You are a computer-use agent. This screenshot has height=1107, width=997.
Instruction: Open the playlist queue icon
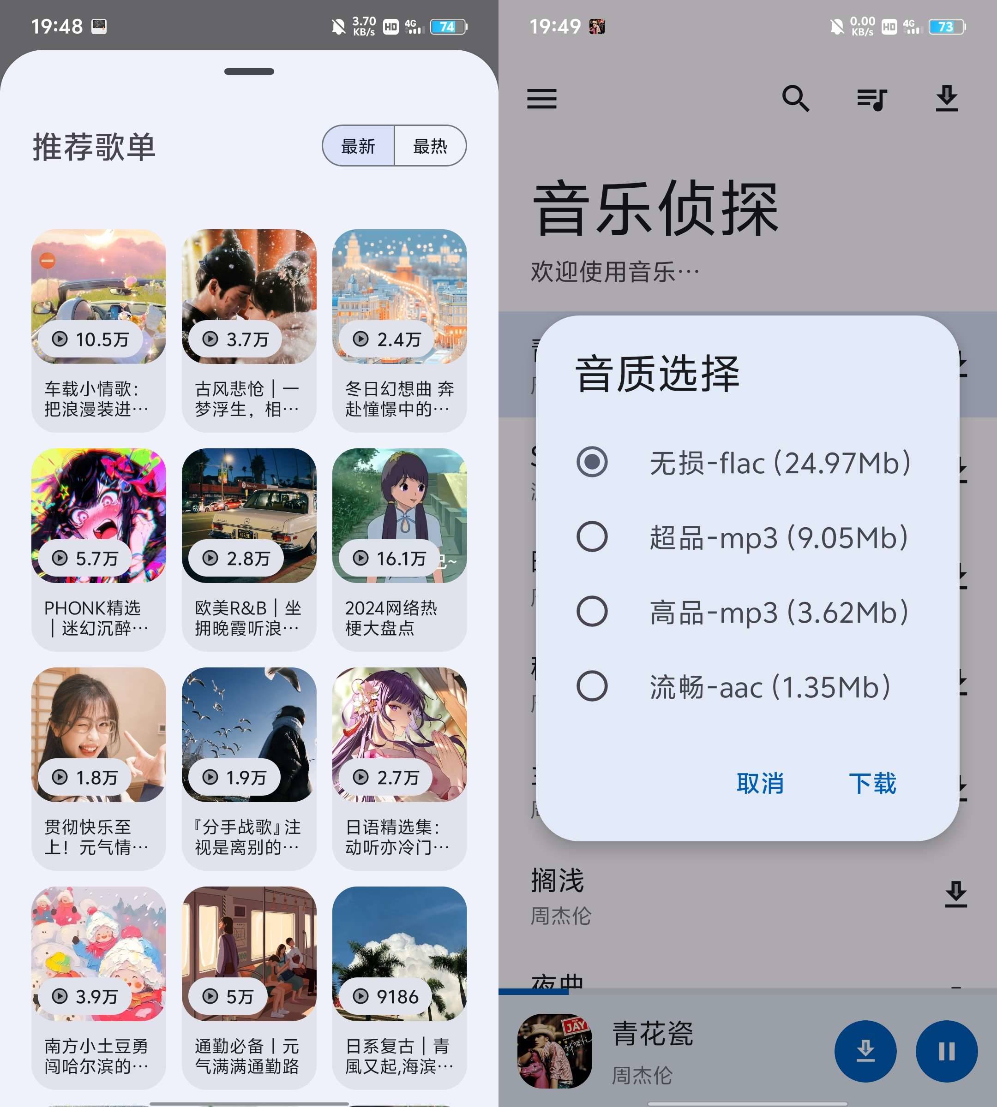point(871,98)
